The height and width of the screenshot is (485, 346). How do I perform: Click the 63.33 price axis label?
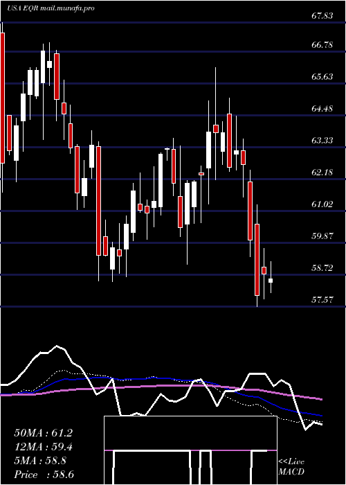[322, 141]
